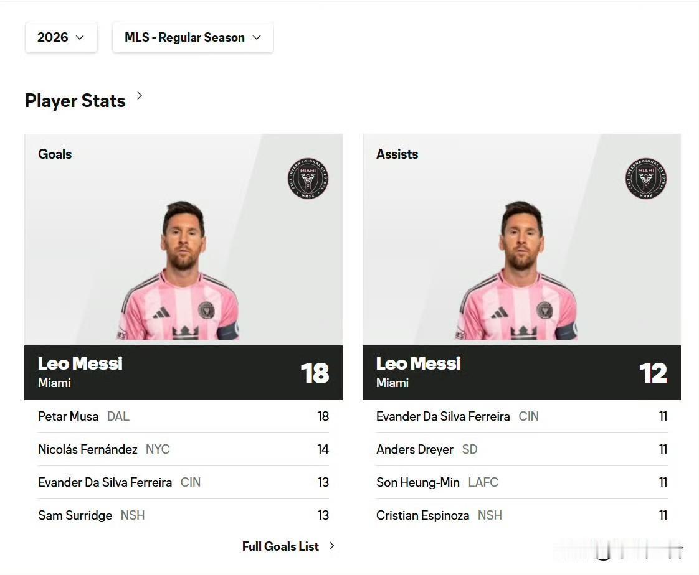Select Cristian Espinoza NSH assists row
699x575 pixels.
[521, 515]
